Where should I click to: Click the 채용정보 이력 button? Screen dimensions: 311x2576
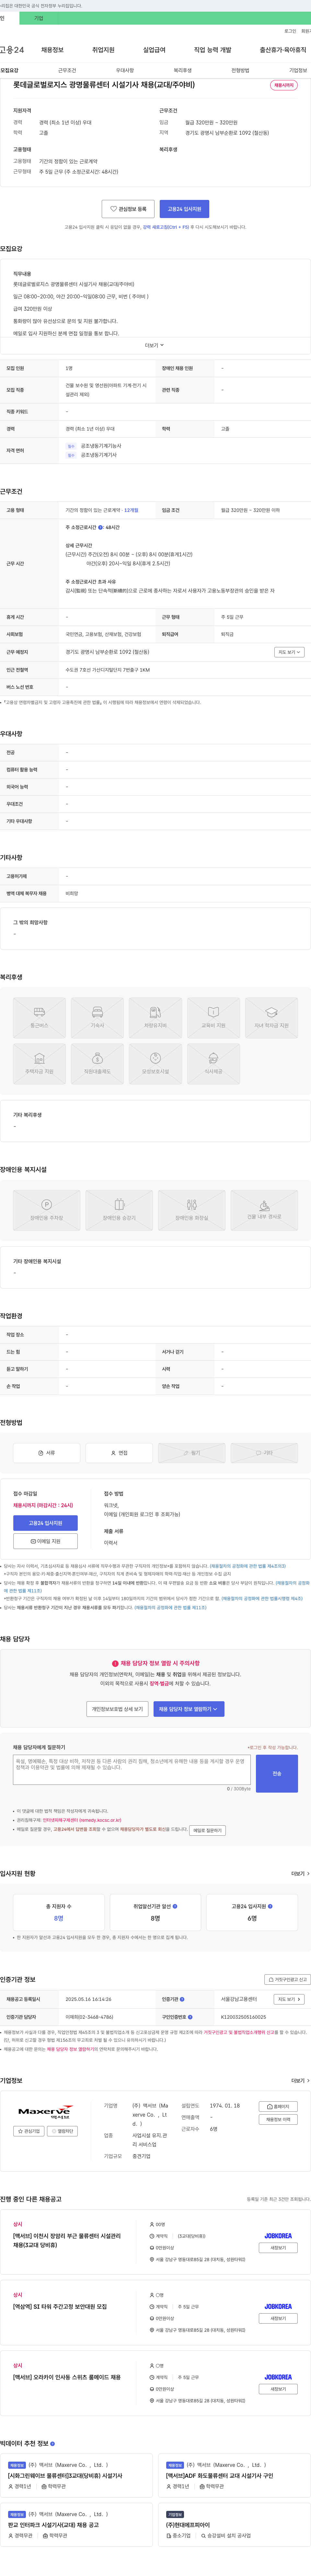coord(278,2119)
